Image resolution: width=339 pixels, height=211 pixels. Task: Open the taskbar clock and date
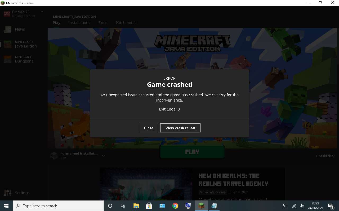[315, 206]
